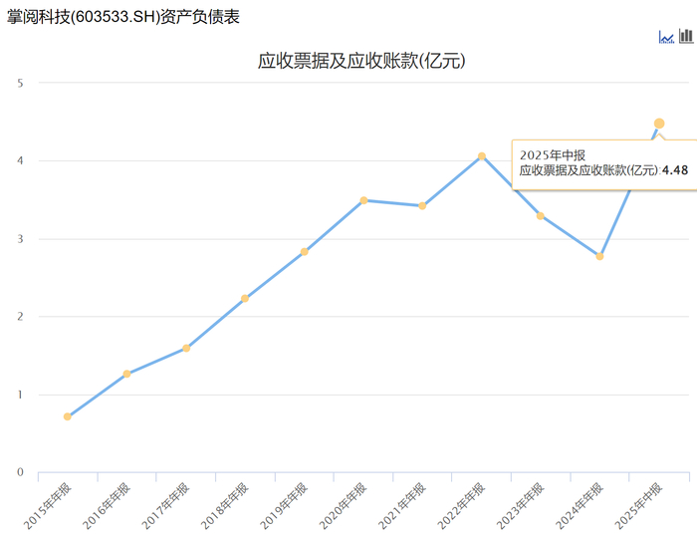Select the 2021年年报 data point
This screenshot has width=697, height=538.
422,206
